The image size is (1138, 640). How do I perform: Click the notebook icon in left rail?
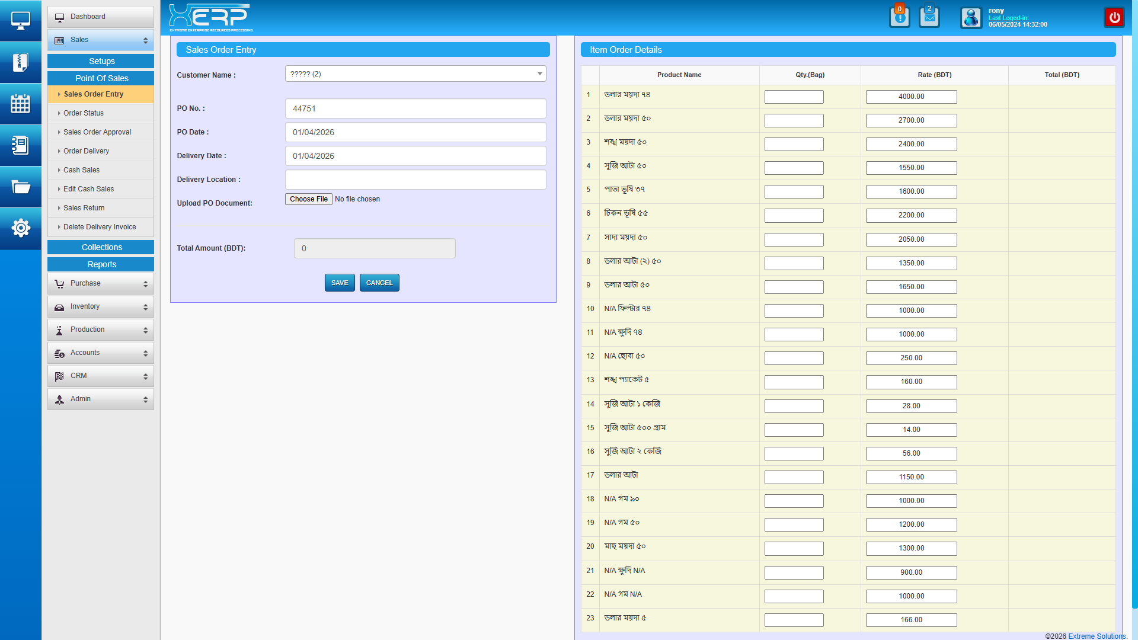click(x=20, y=145)
